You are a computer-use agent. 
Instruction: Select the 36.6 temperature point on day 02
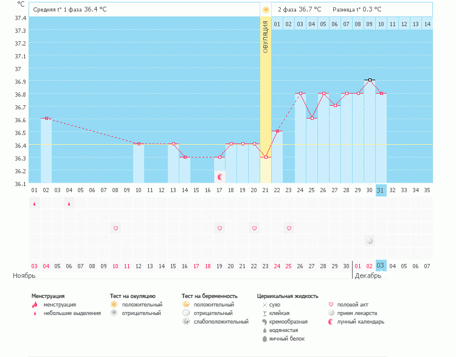click(46, 119)
